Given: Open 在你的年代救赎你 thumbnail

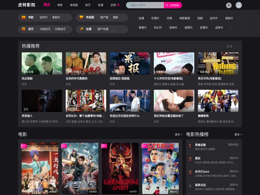Looking at the screenshot, I should [86, 63].
